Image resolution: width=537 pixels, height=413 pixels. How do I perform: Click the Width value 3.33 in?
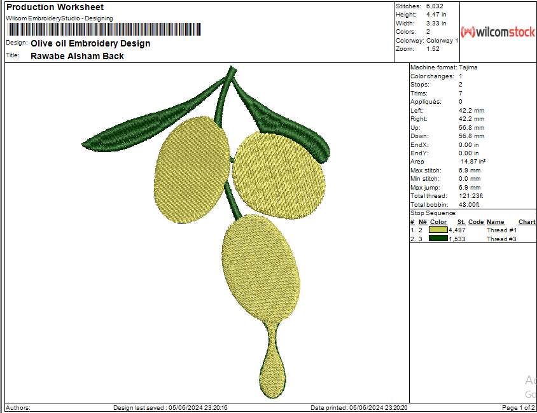click(x=436, y=24)
